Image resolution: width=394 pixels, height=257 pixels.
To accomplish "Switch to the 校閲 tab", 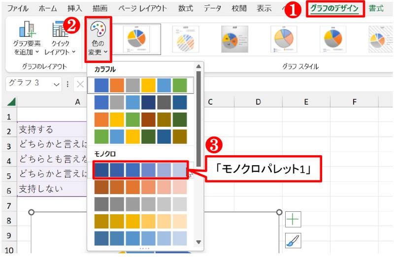I will coord(239,8).
